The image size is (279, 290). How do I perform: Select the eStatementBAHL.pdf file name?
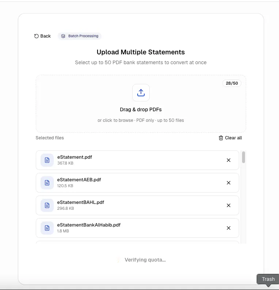(x=81, y=202)
